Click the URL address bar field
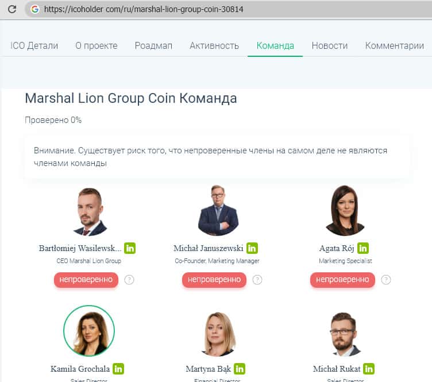Screen dimensions: 432x382 229,9
